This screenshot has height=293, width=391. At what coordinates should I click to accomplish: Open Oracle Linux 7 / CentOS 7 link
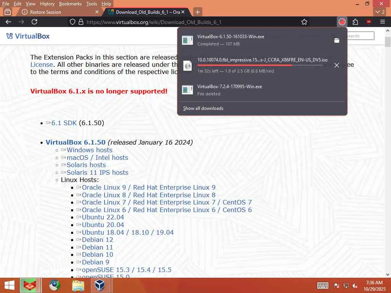pyautogui.click(x=167, y=202)
